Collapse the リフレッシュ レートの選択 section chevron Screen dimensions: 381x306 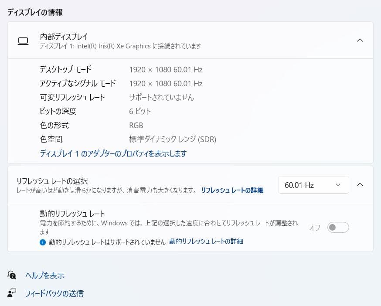pos(360,184)
